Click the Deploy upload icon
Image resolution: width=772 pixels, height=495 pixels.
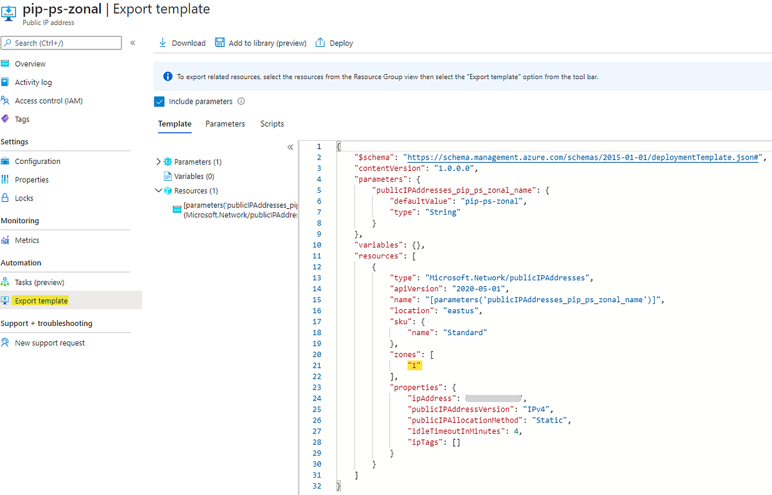pos(320,42)
